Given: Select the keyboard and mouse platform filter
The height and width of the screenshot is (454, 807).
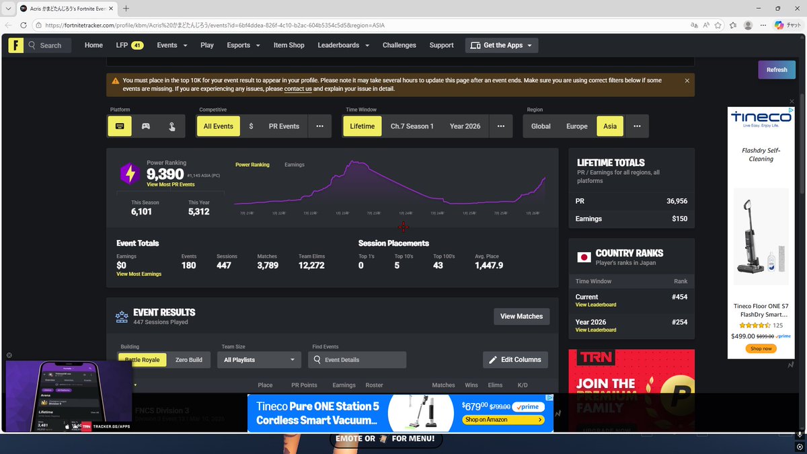Looking at the screenshot, I should tap(120, 126).
